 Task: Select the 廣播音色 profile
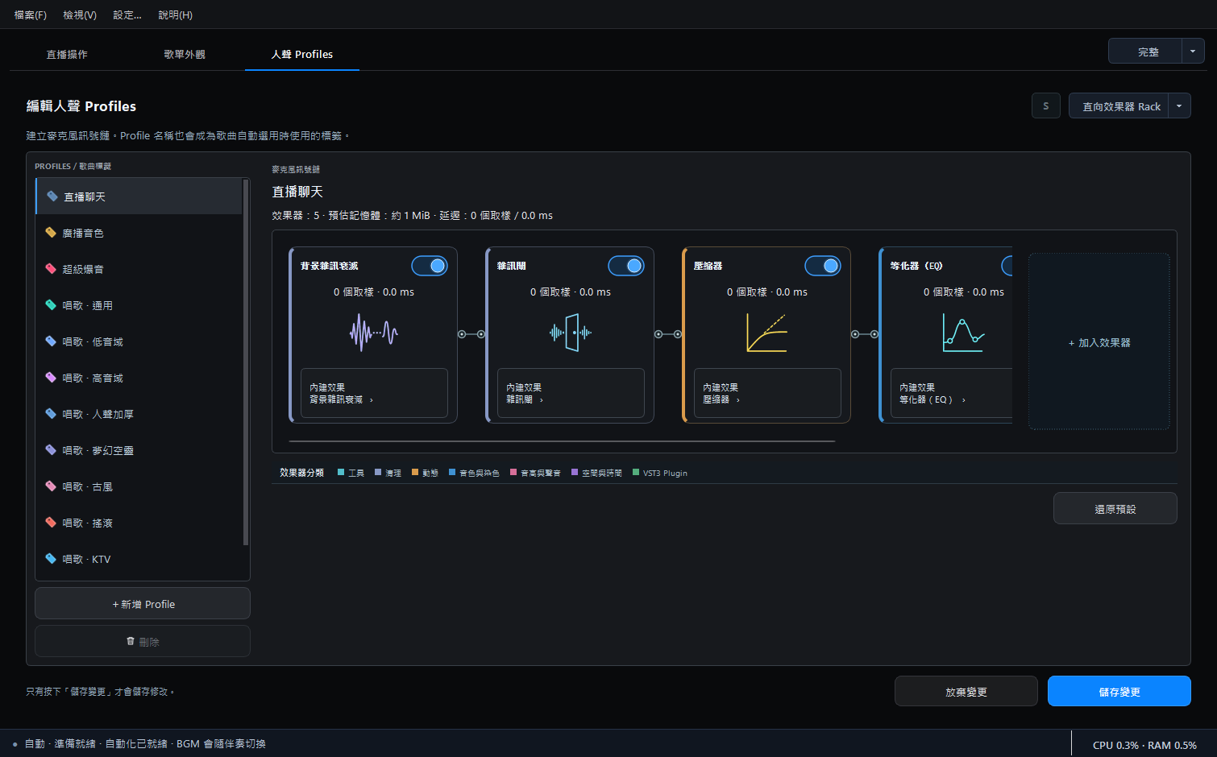tap(139, 233)
